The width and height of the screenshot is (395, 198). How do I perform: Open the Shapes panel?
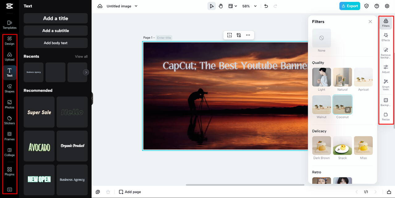pyautogui.click(x=10, y=88)
